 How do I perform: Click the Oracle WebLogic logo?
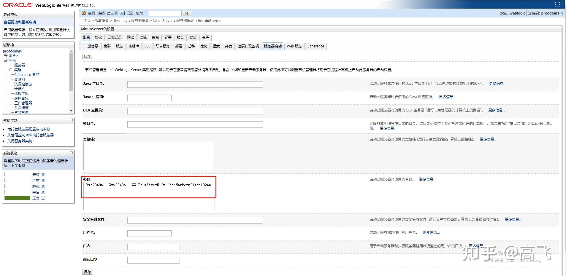17,5
